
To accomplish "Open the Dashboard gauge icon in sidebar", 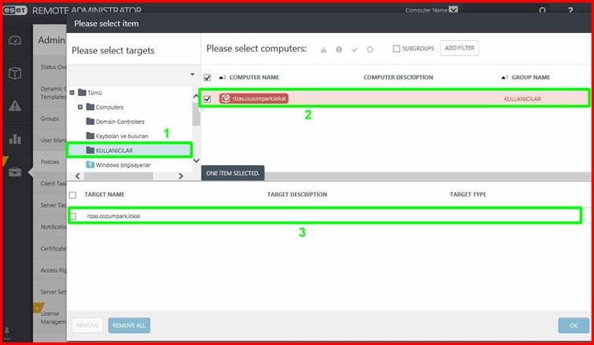I will (x=15, y=40).
